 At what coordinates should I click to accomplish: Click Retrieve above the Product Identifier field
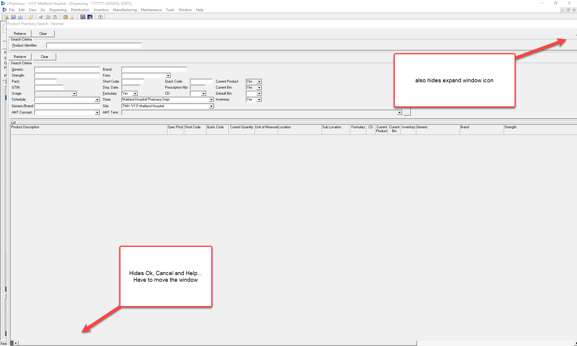click(x=20, y=34)
